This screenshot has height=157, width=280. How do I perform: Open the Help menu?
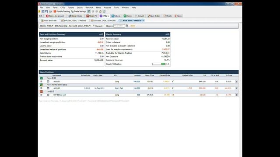point(134,8)
